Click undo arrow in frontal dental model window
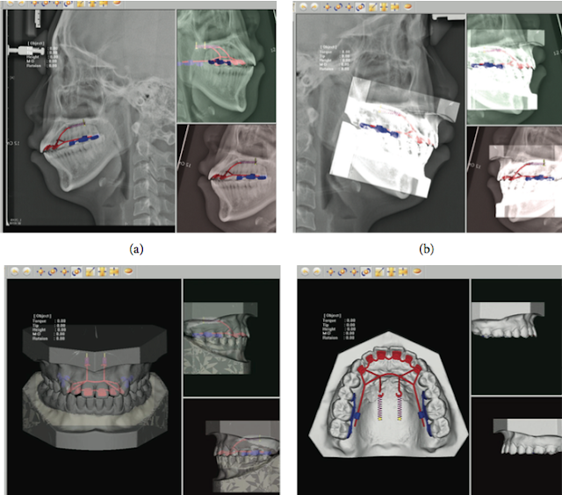 point(14,271)
